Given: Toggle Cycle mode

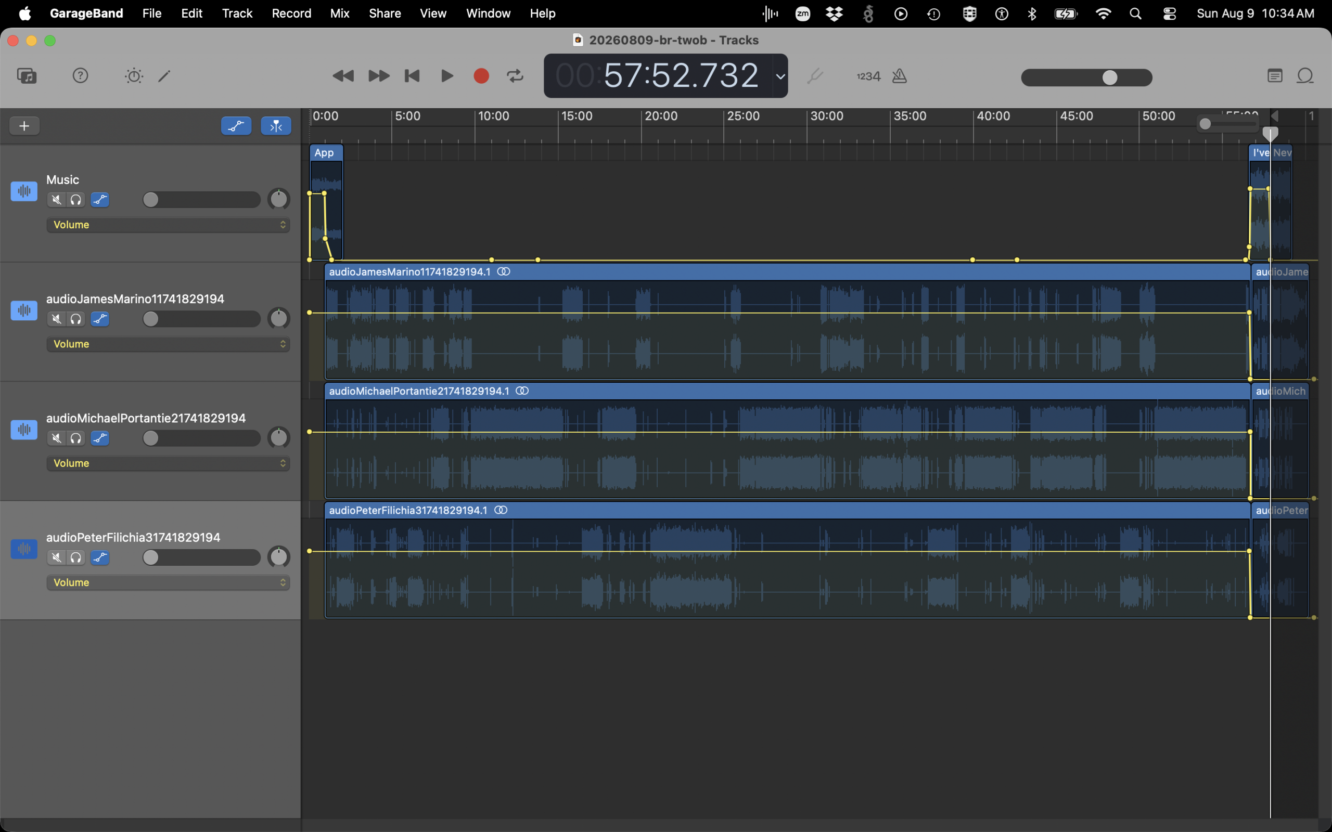Looking at the screenshot, I should point(515,76).
